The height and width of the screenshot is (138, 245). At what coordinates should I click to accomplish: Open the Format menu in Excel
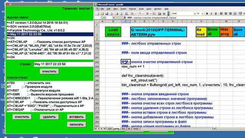(132, 9)
